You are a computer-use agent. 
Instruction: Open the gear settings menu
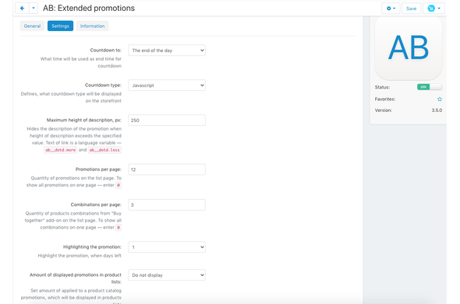[x=391, y=9]
